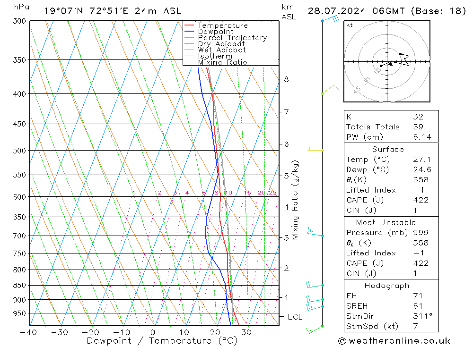
Task: Select the PW (cm) value 6.14
Action: point(422,137)
